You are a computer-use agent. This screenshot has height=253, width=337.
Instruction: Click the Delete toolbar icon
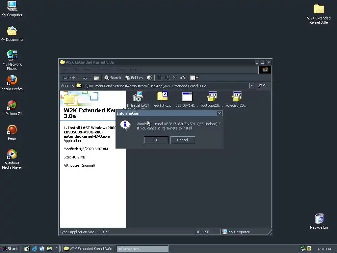[x=175, y=78]
